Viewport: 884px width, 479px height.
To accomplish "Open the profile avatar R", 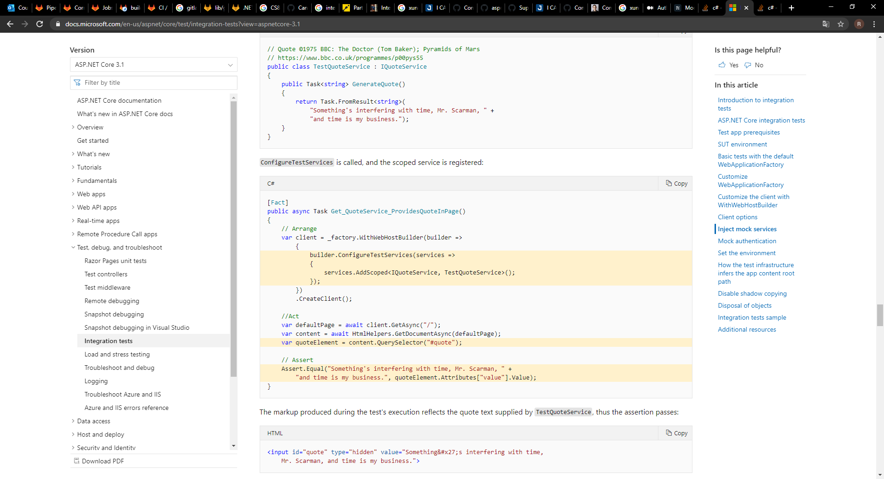I will (859, 24).
